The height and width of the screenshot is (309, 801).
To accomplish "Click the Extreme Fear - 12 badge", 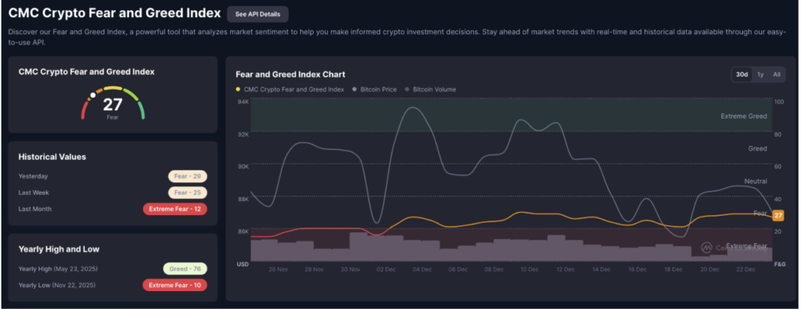I will click(x=174, y=209).
